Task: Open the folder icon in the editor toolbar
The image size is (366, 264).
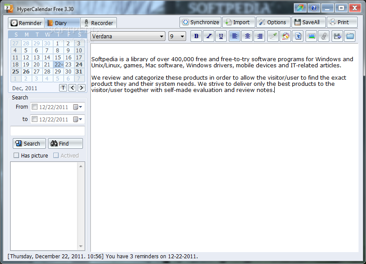Action: coord(350,36)
